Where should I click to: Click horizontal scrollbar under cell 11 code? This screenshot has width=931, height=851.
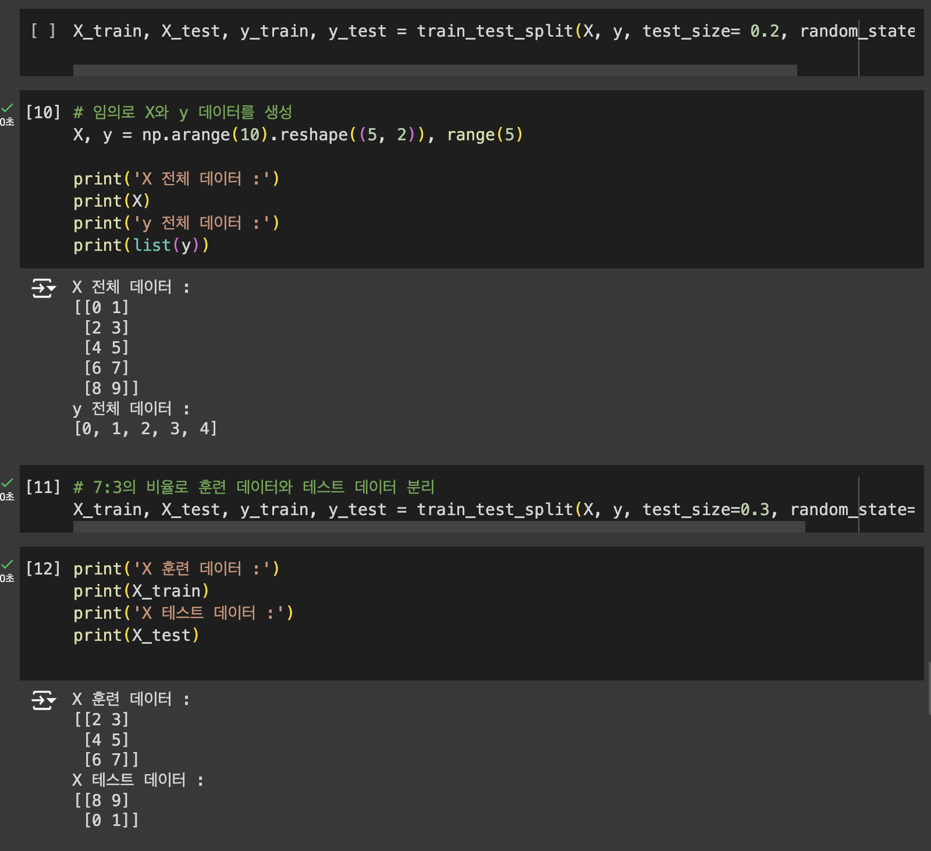click(x=439, y=527)
